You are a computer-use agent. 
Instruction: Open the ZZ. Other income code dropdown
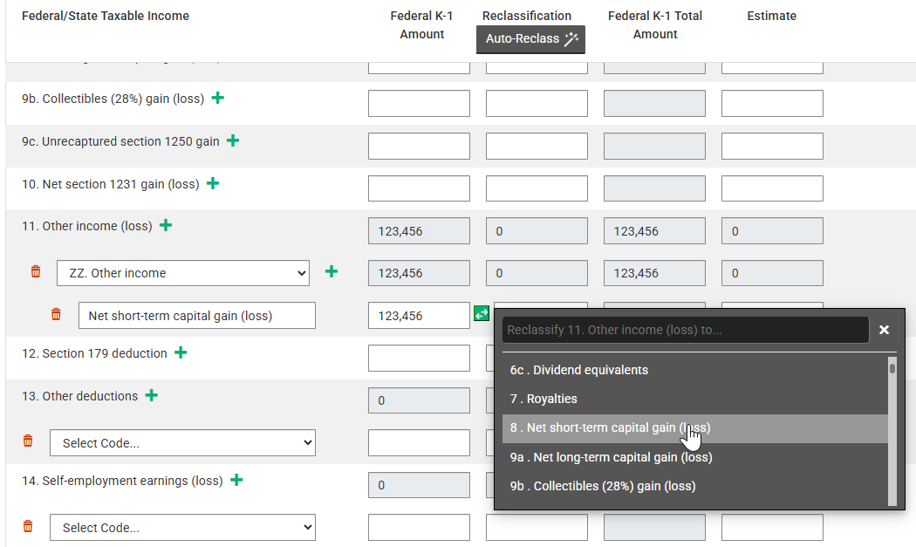point(182,273)
